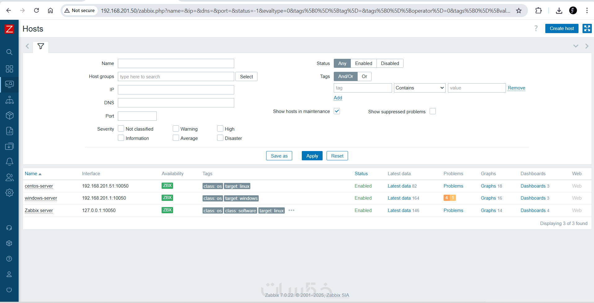The image size is (594, 303).
Task: Open the Administration gear icon in sidebar
Action: point(9,193)
